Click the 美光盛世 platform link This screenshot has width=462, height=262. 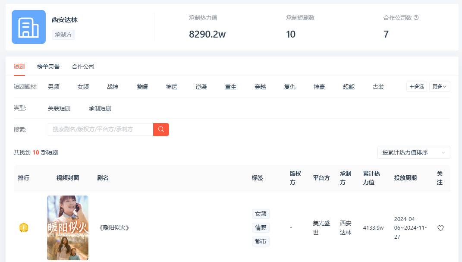[321, 227]
